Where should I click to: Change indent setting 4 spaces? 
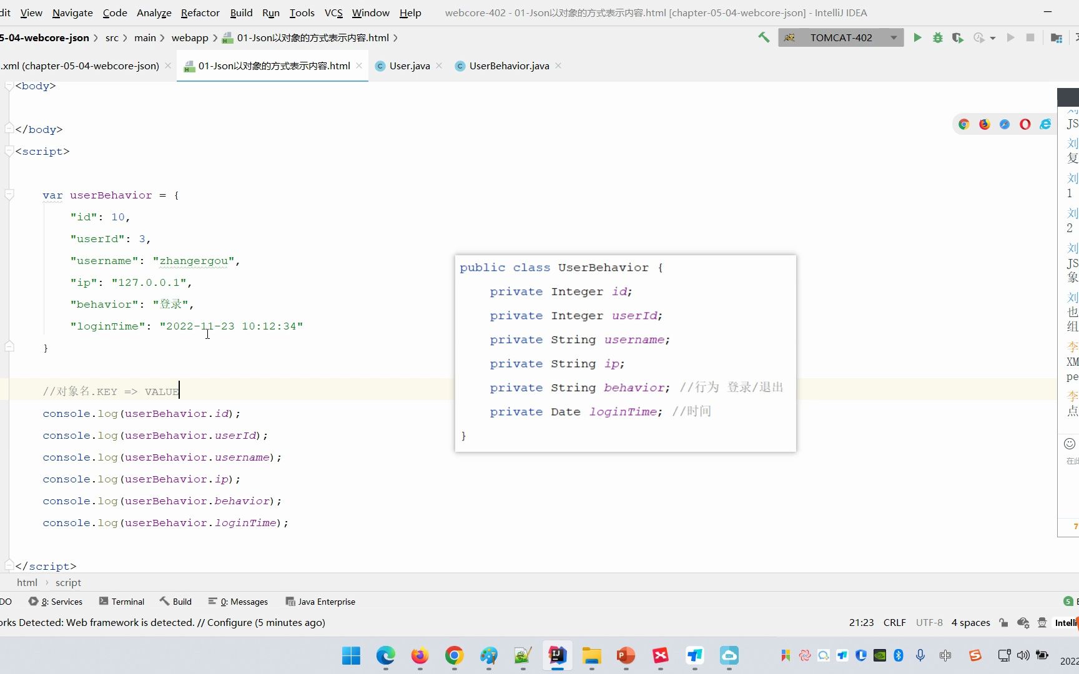pos(970,622)
